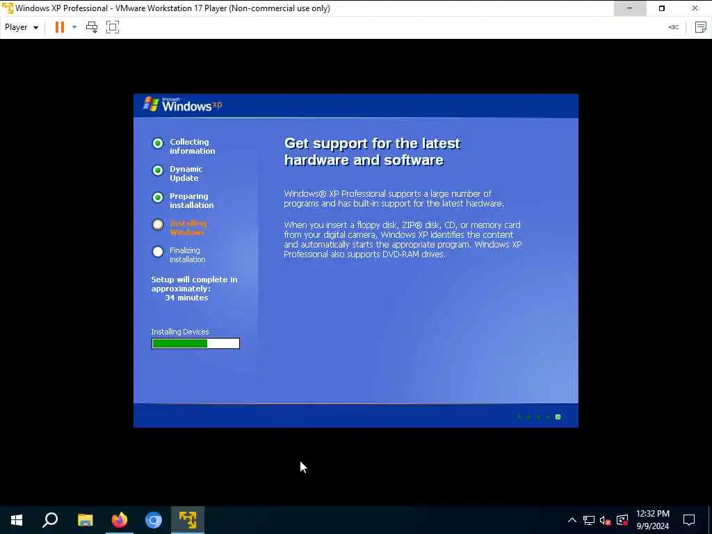Click the "Installing Devices" status label
712x534 pixels.
click(180, 332)
